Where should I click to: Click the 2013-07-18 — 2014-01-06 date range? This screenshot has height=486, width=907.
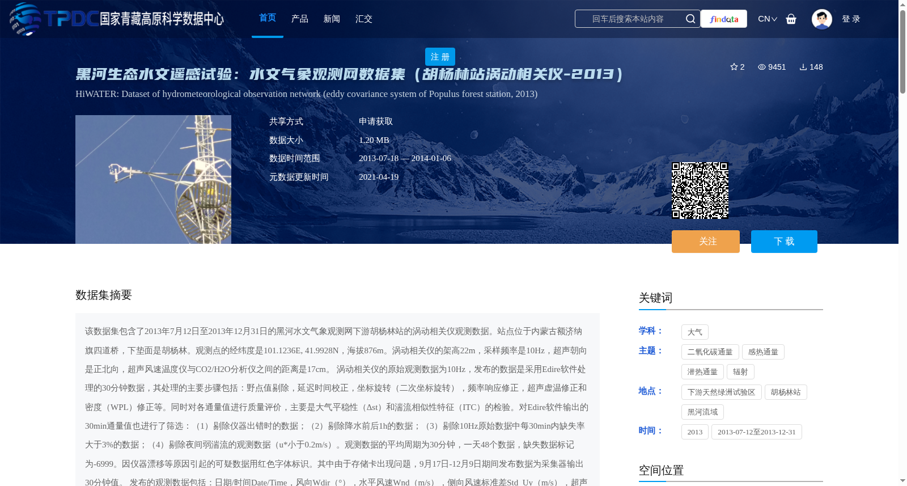(405, 158)
